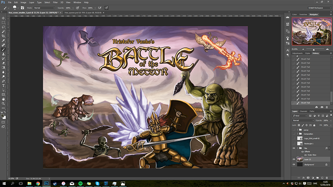333x187 pixels.
Task: Select the Path Selection tool
Action: point(3,90)
